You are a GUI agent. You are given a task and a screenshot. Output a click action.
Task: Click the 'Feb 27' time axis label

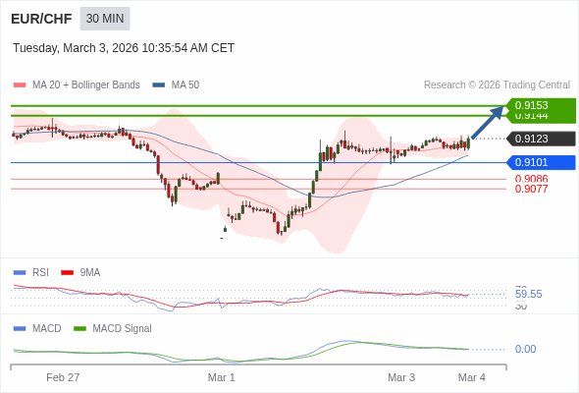tap(63, 377)
